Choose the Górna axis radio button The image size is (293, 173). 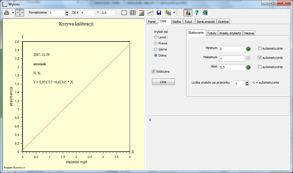156,49
